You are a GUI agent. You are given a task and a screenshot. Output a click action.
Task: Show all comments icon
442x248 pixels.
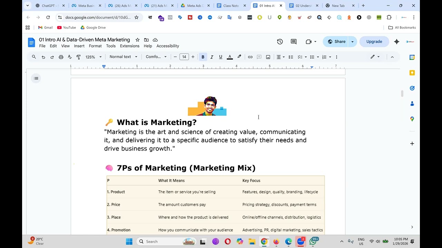click(294, 42)
